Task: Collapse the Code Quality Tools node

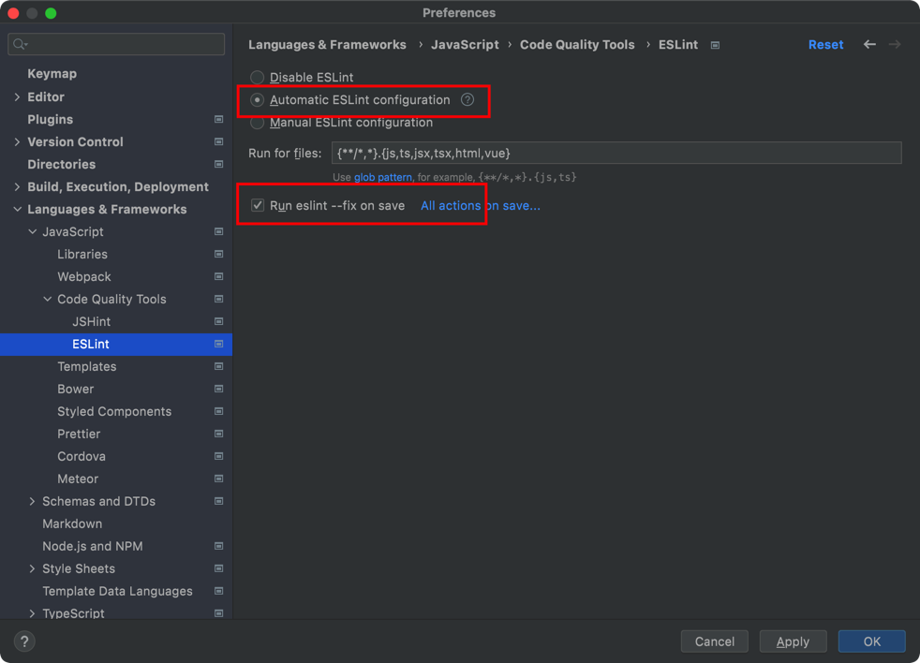Action: click(48, 300)
